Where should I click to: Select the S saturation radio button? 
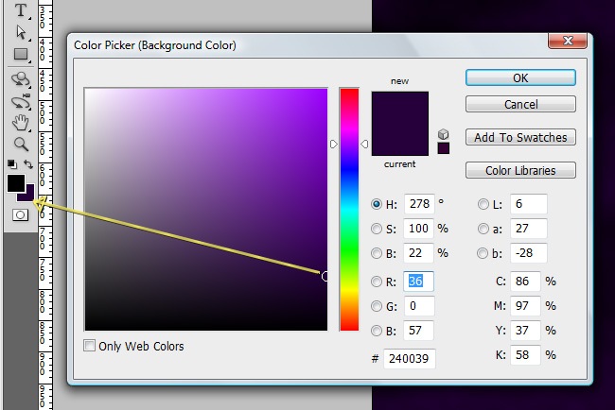(x=378, y=229)
